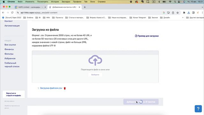
Task: Click the site info icon in address bar
Action: coord(18,13)
